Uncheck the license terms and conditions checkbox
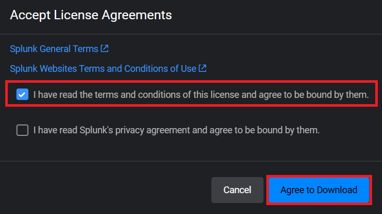This screenshot has width=382, height=214. tap(22, 95)
